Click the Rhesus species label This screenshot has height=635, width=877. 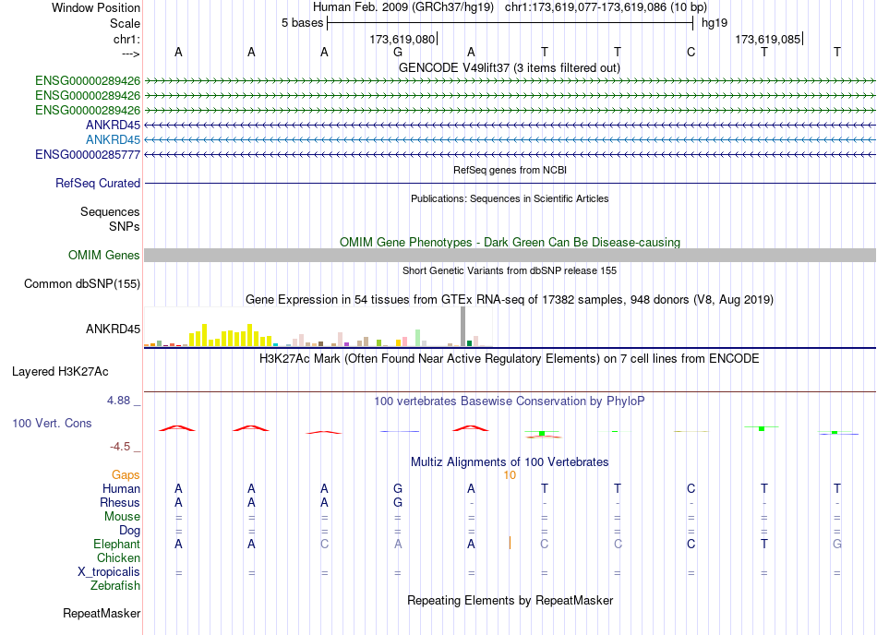point(120,502)
